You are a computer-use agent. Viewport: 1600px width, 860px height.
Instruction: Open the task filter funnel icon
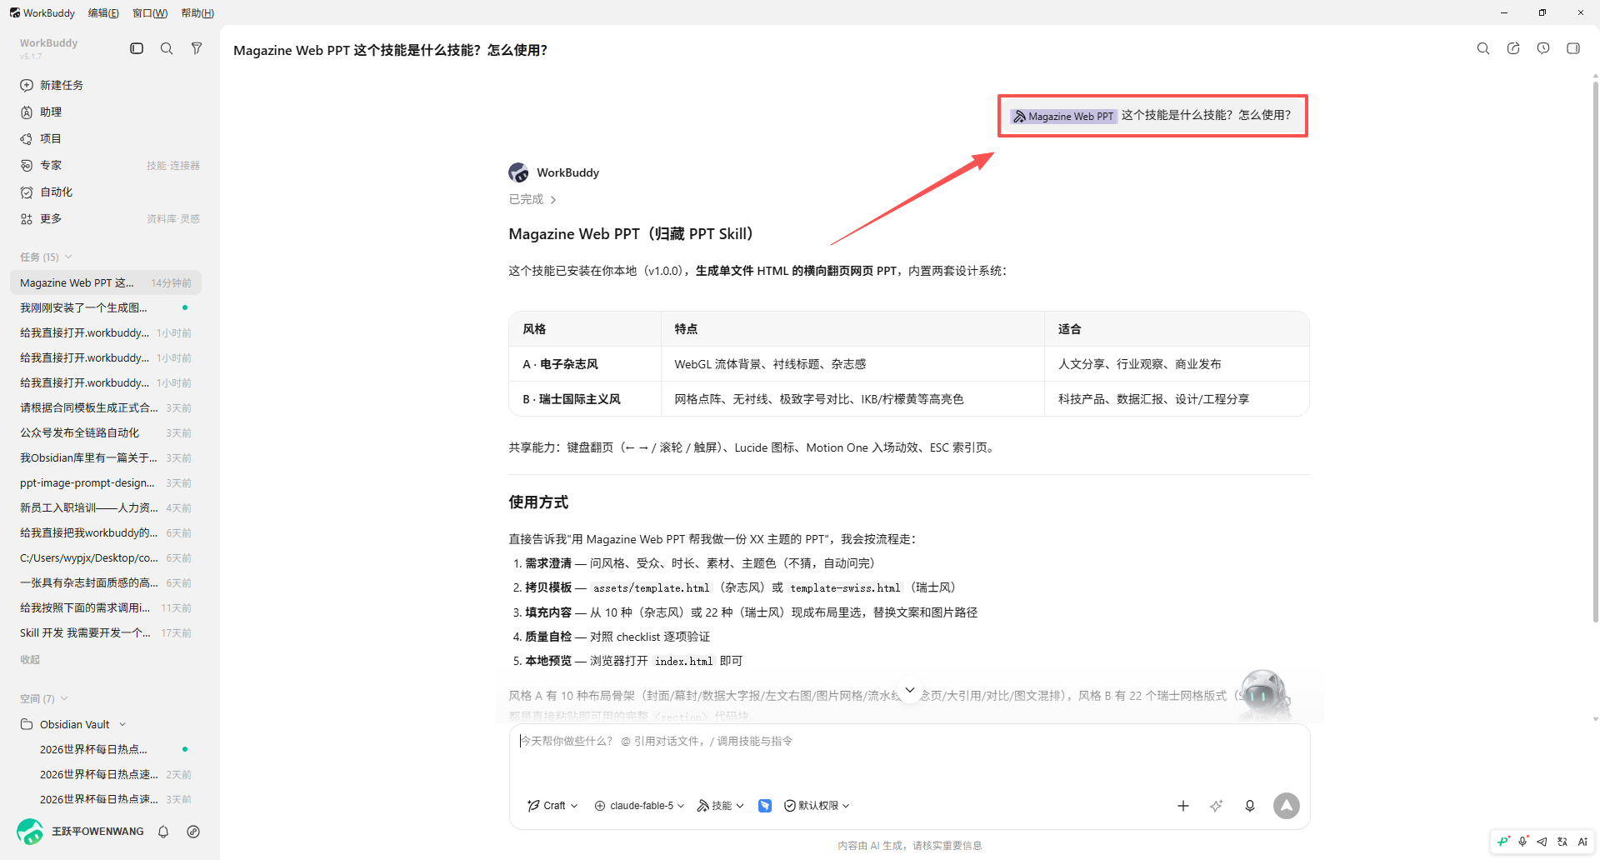pos(197,48)
